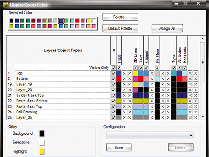The height and width of the screenshot is (157, 209).
Task: Choose the highlighted blue selected swatch
Action: tap(61, 21)
